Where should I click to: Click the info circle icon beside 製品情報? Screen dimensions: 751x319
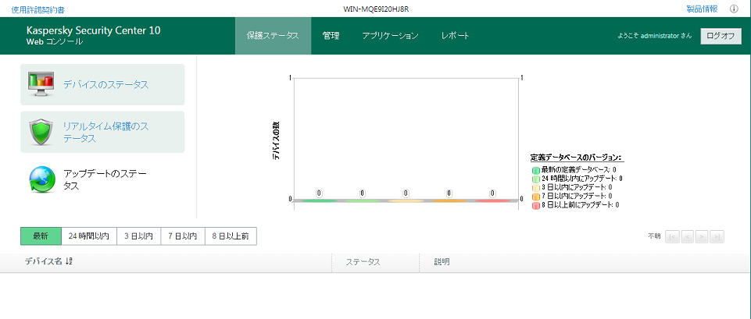pos(734,9)
